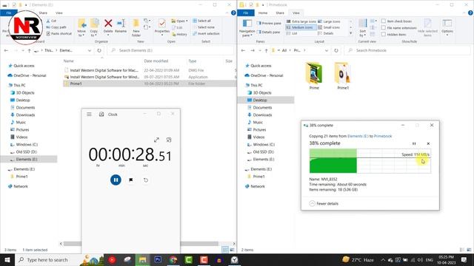Open Chrome from the taskbar

173,259
